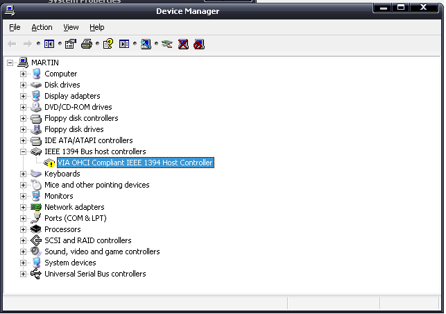Click the Display adapters icon
Image resolution: width=446 pixels, height=314 pixels.
[36, 96]
